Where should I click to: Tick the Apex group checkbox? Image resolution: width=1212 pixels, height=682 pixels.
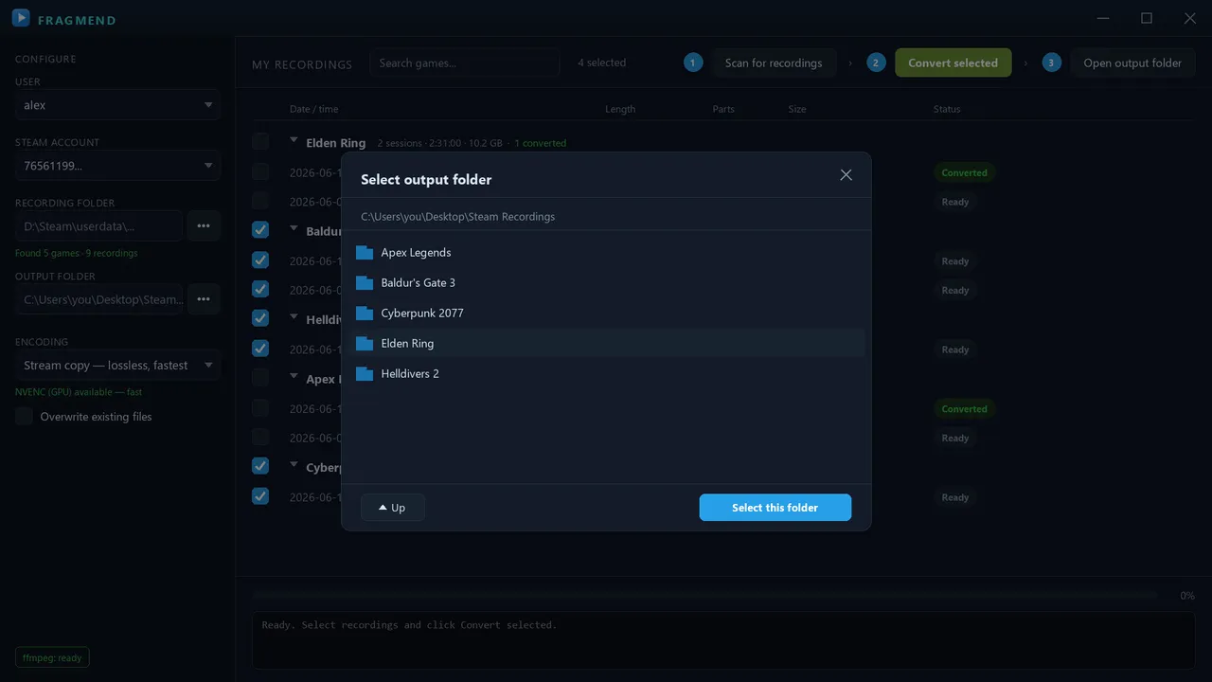pyautogui.click(x=260, y=378)
